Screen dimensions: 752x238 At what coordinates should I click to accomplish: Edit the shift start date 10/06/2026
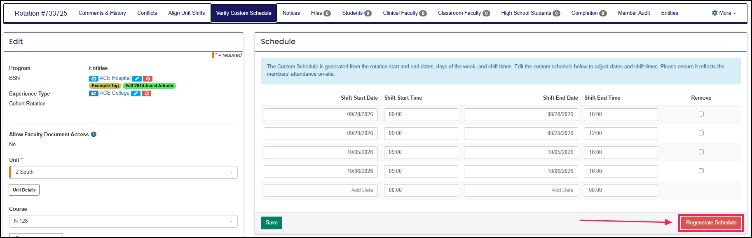point(321,171)
